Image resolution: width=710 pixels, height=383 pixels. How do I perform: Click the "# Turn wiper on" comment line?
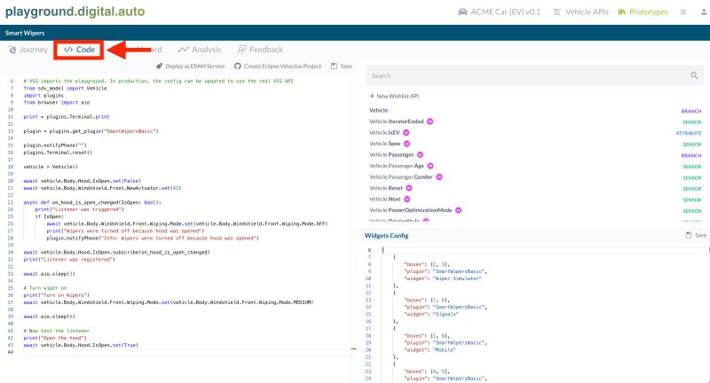click(45, 288)
